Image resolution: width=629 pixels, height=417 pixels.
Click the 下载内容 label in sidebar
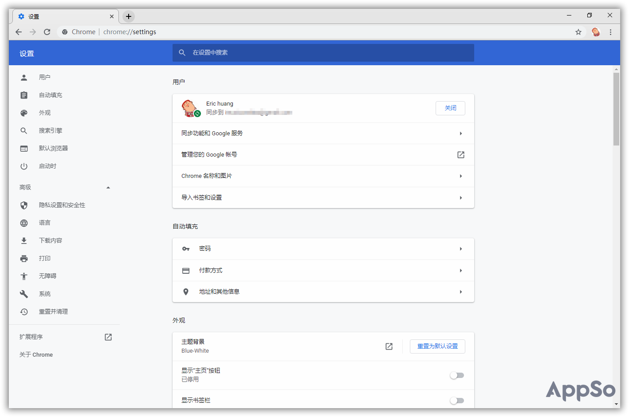(x=51, y=241)
